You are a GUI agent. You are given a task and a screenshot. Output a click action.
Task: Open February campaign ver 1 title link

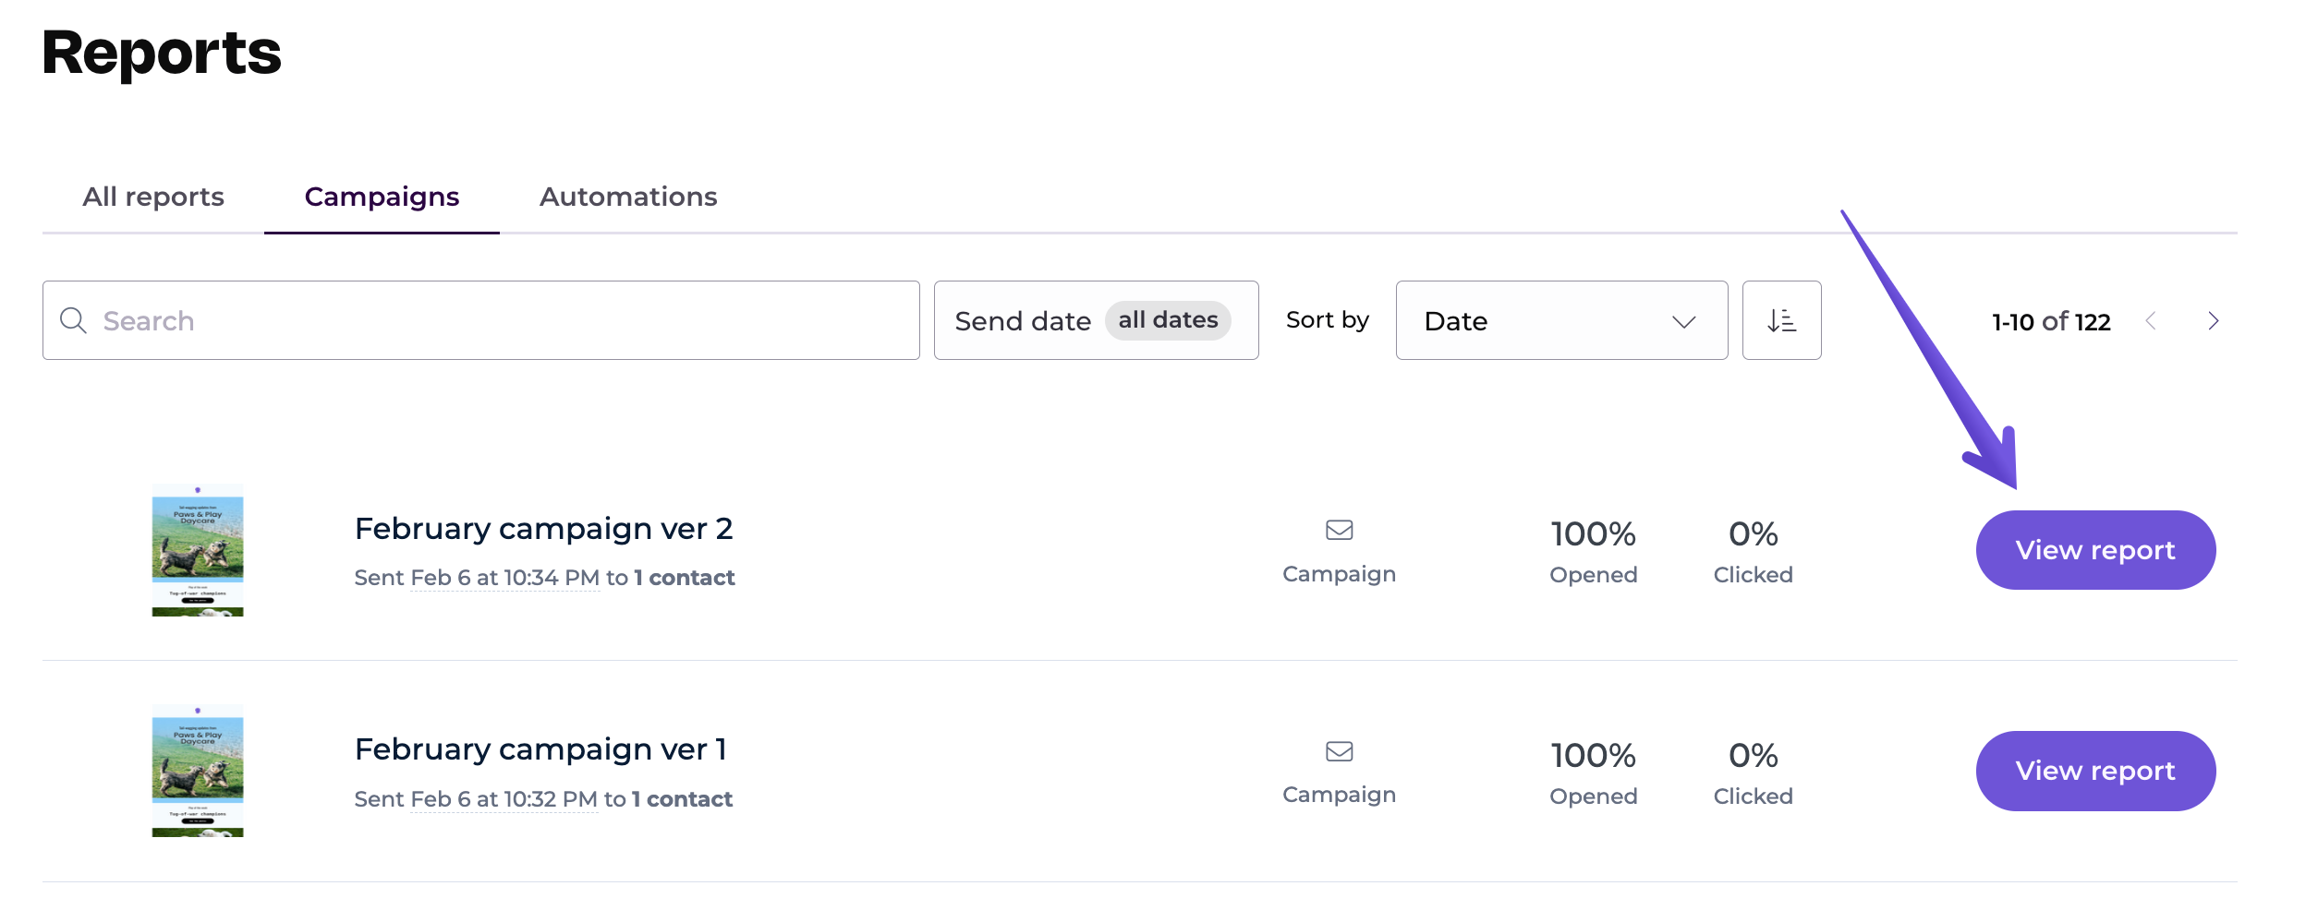(x=540, y=749)
